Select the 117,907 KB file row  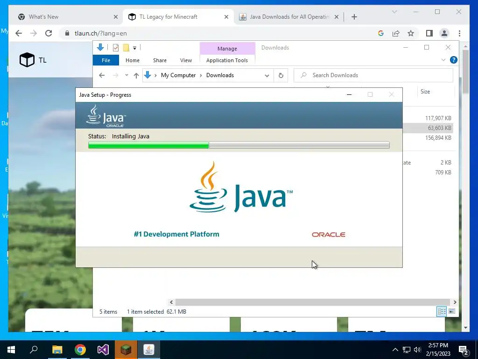428,118
